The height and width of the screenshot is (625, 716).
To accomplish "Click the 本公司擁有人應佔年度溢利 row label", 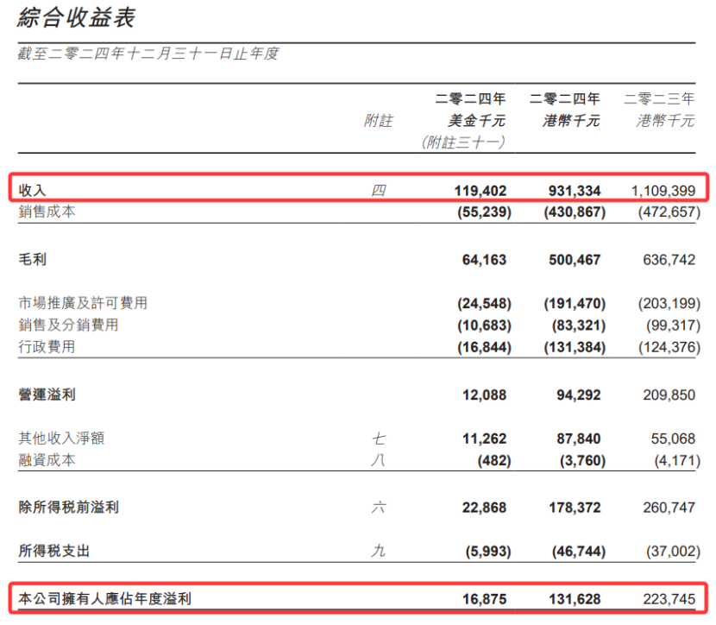I will (105, 599).
